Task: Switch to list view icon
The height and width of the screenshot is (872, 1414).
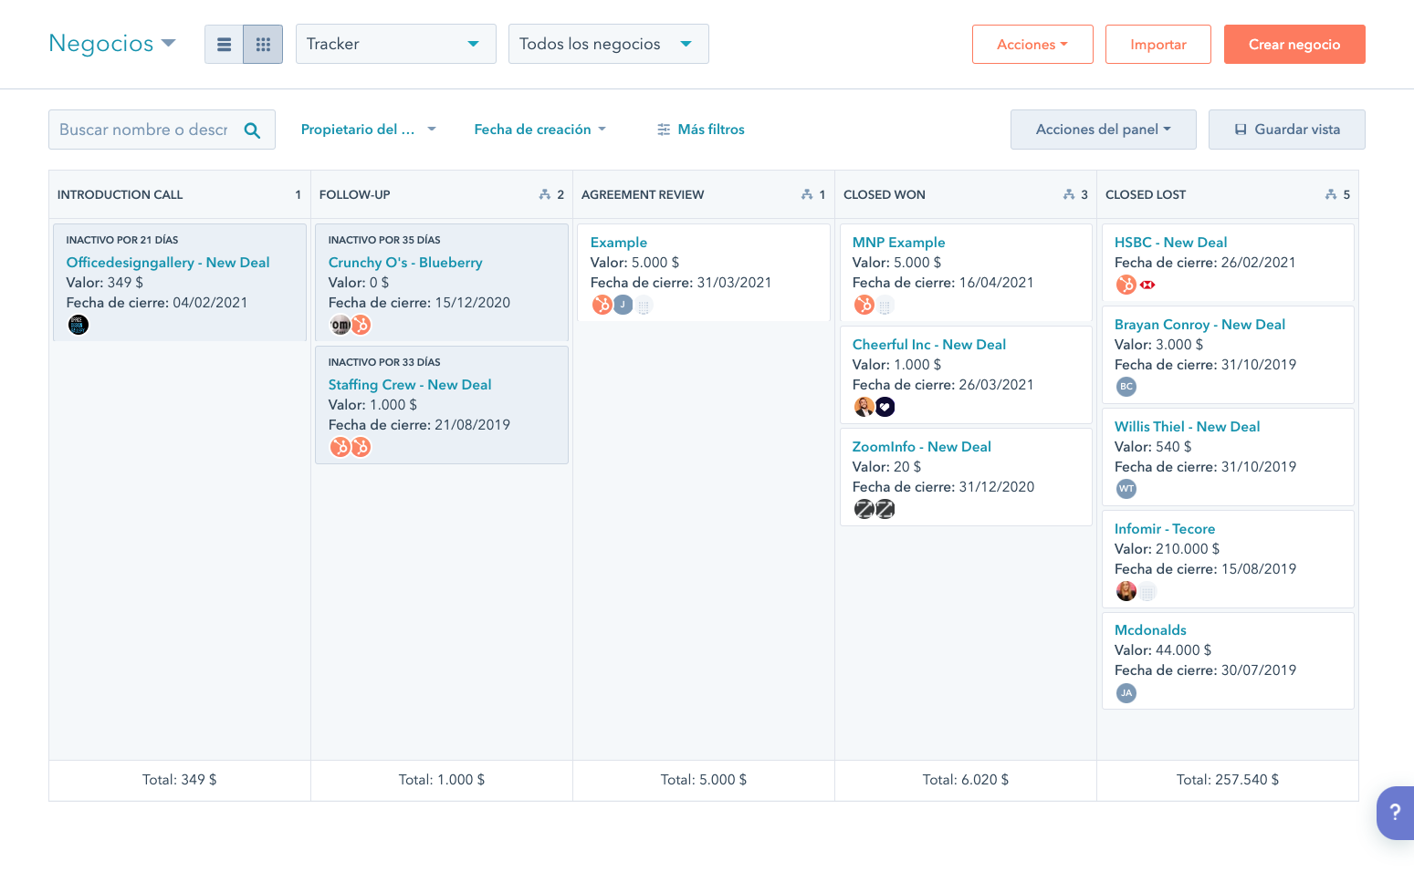Action: 224,44
